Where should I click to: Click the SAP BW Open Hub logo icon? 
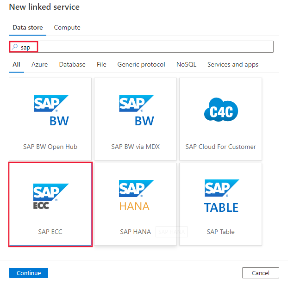click(x=51, y=111)
